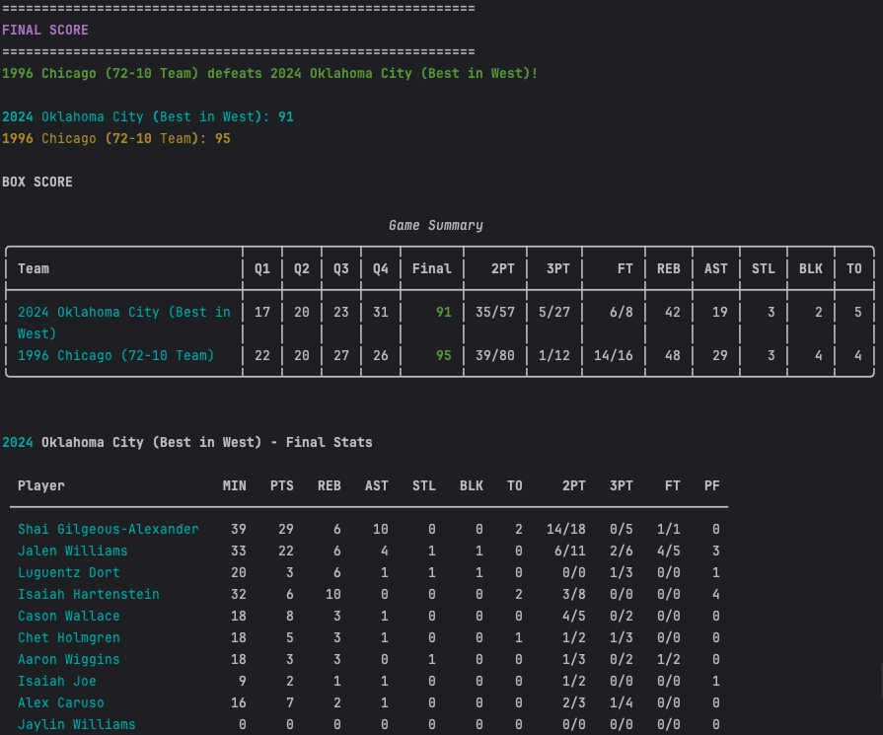Click Luguentz Dort's name
Screen dimensions: 883x735
[x=69, y=573]
